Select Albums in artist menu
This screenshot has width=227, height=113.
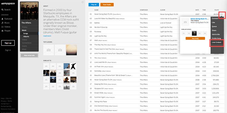[x=26, y=37]
